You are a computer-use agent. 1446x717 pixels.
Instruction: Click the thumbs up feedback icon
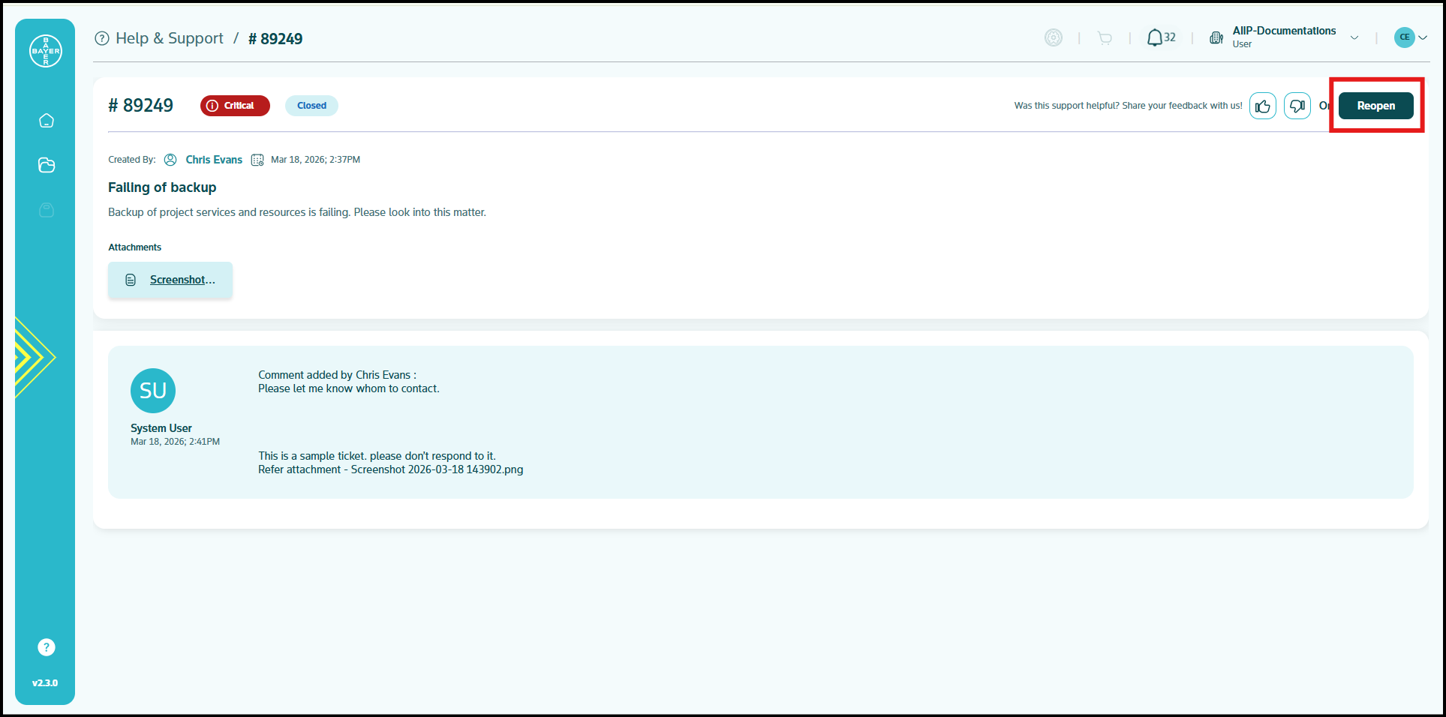pos(1263,106)
